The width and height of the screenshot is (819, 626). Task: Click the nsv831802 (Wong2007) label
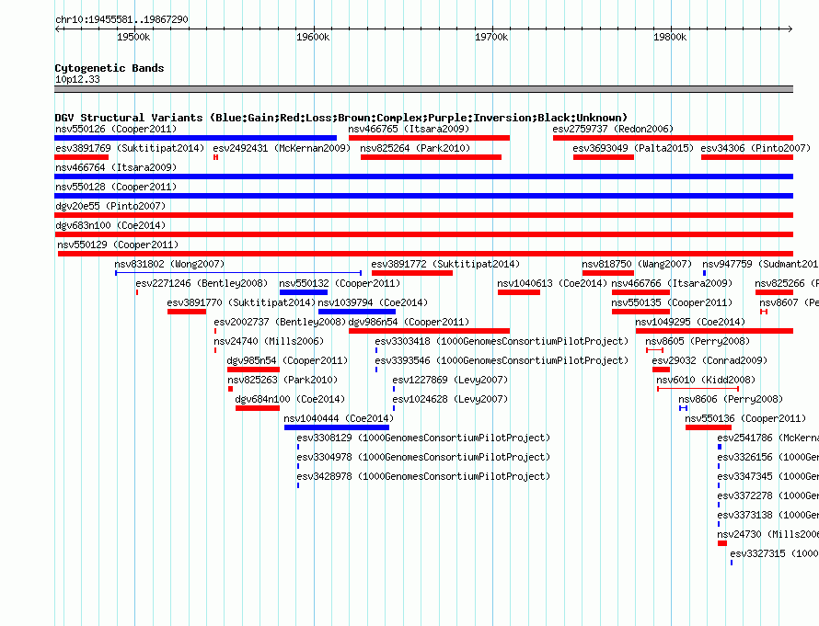click(169, 264)
